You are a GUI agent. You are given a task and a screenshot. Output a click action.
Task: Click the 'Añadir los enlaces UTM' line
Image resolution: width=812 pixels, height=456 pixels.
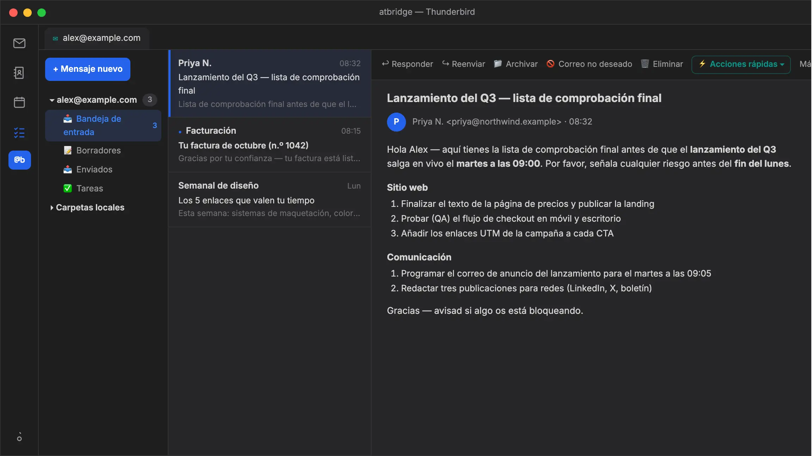pos(507,234)
